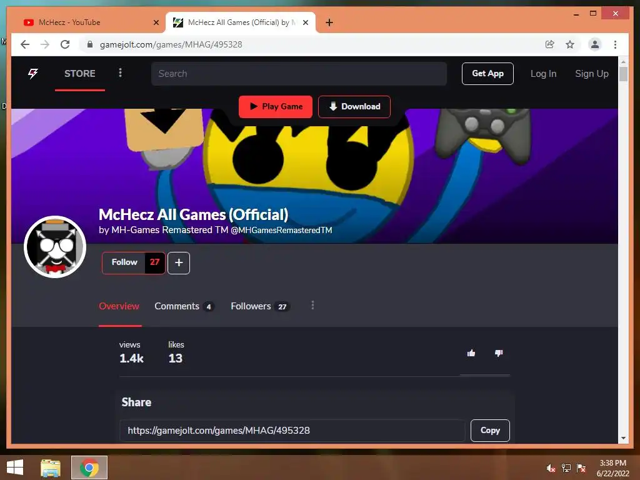Click the plus button beside Follow
Image resolution: width=640 pixels, height=480 pixels.
click(179, 263)
